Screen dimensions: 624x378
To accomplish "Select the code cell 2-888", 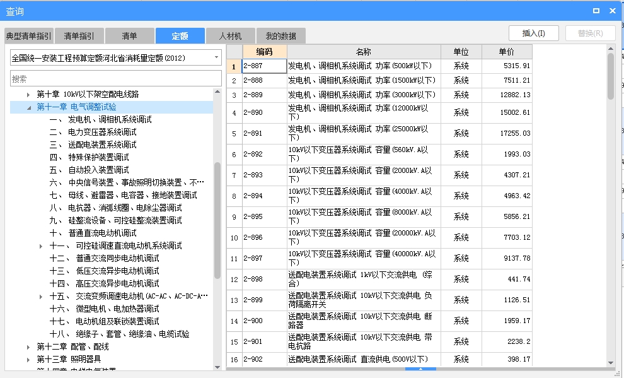I will tap(264, 81).
